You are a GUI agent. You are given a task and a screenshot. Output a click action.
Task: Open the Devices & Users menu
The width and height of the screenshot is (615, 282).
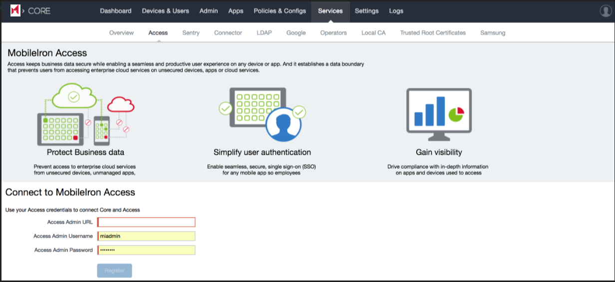click(x=165, y=11)
